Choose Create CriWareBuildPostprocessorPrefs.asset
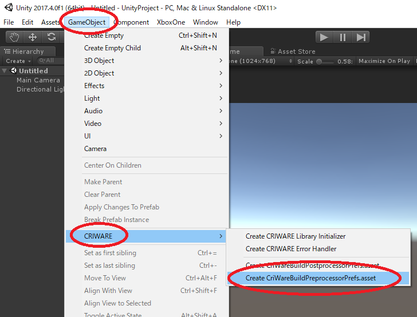The width and height of the screenshot is (417, 317). tap(318, 265)
